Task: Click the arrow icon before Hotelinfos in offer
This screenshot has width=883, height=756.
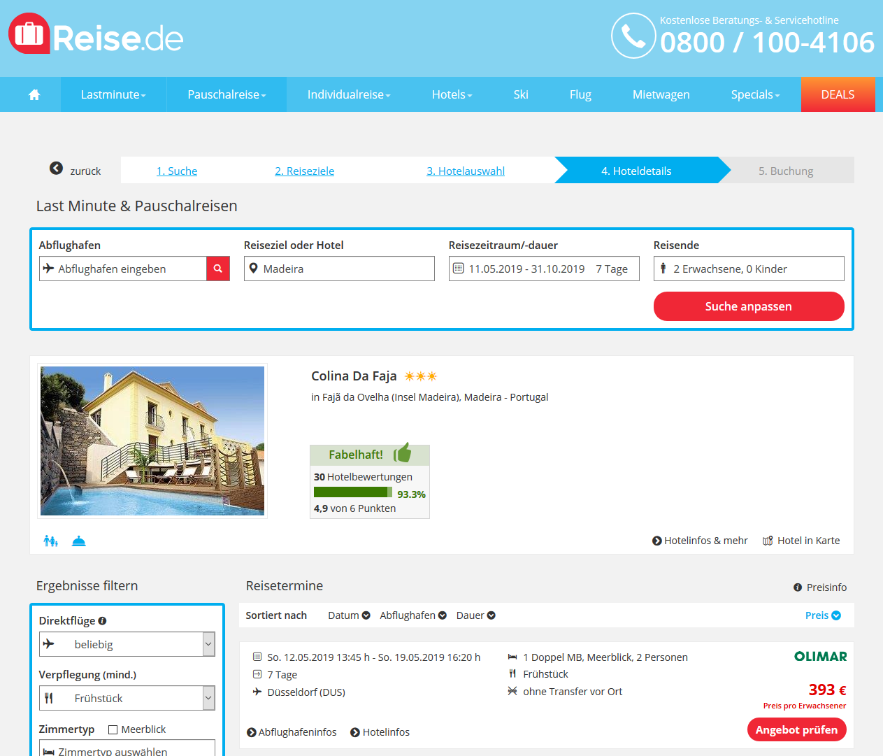Action: click(355, 732)
